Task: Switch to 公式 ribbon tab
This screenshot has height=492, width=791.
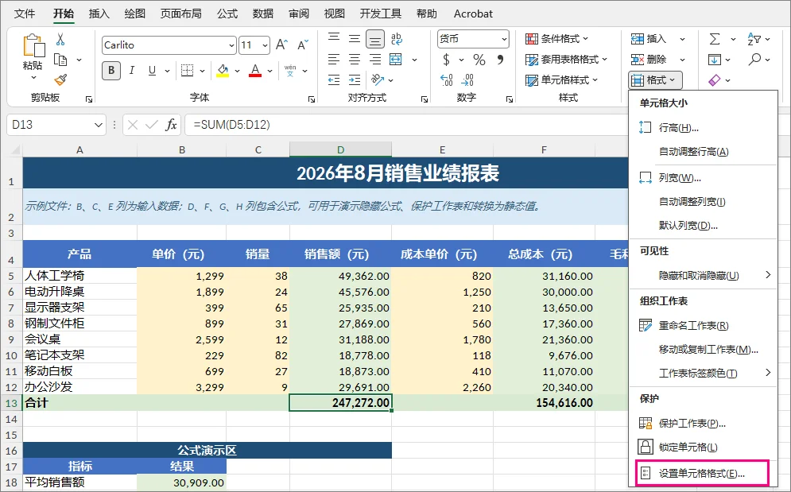Action: coord(227,14)
